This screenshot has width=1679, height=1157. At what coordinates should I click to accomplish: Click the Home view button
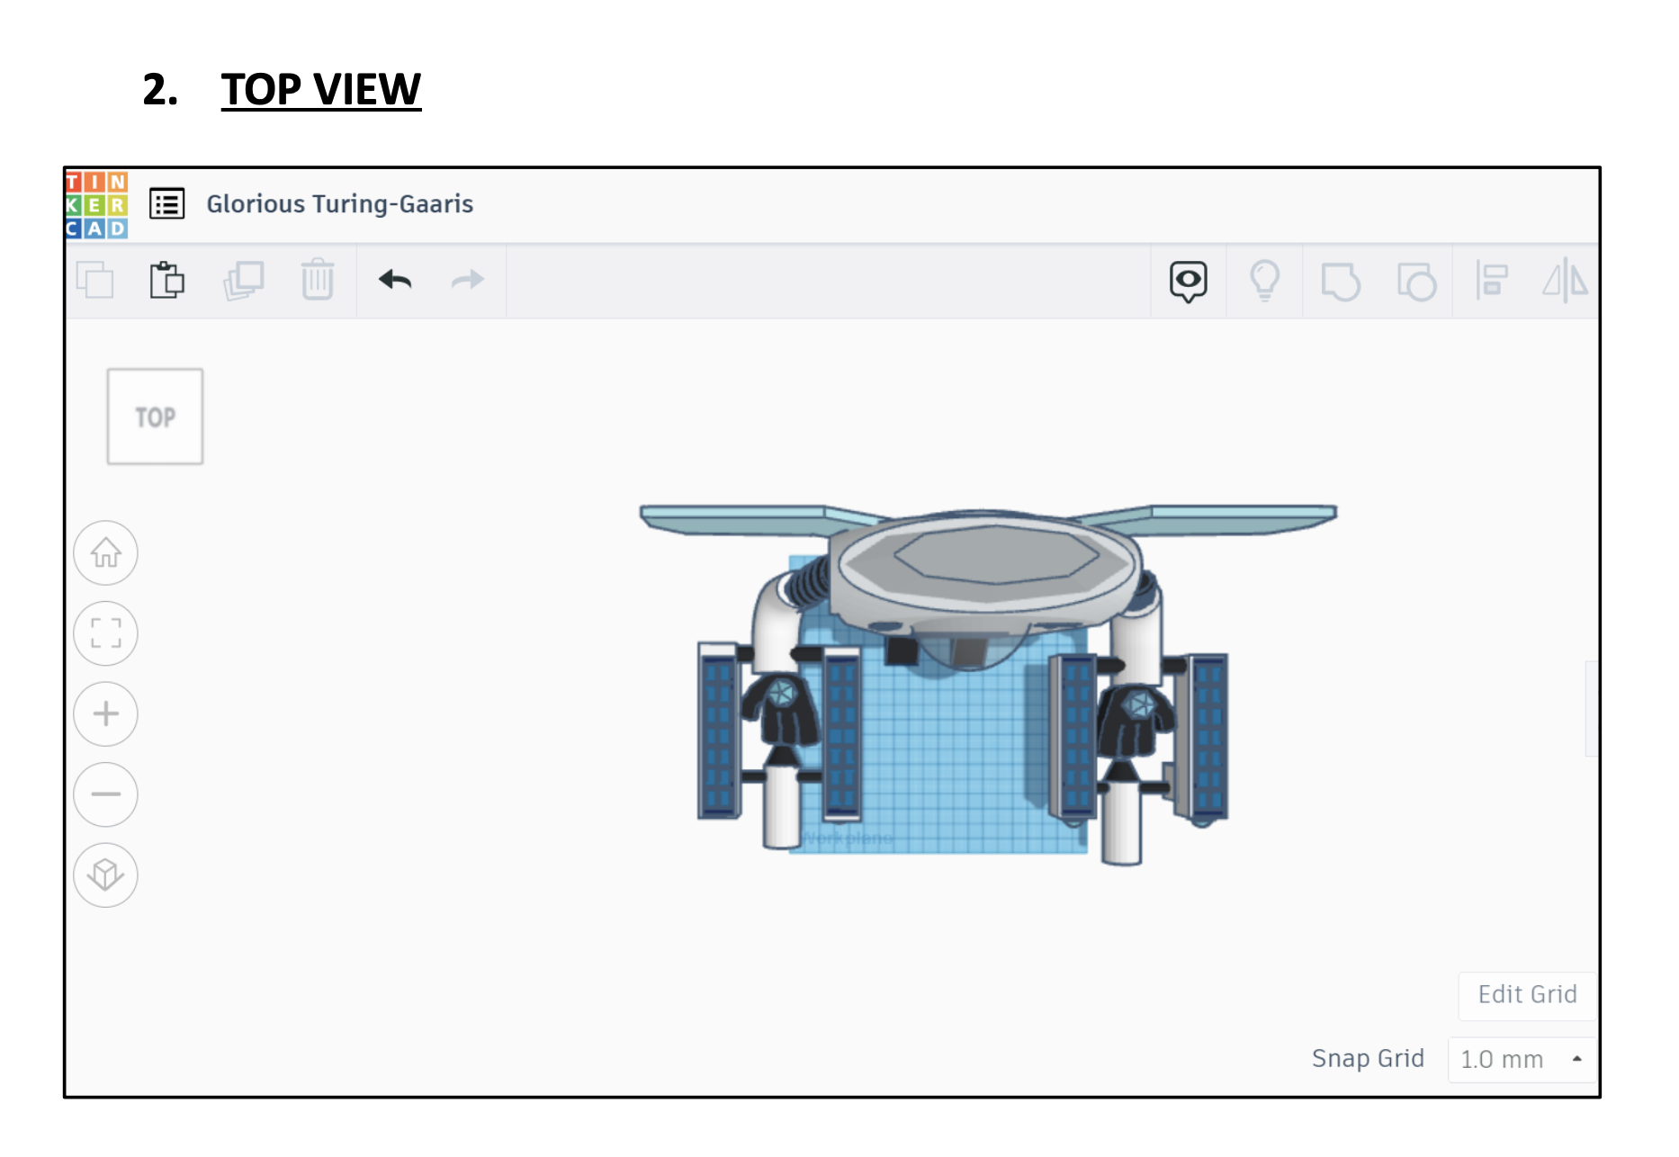[106, 552]
